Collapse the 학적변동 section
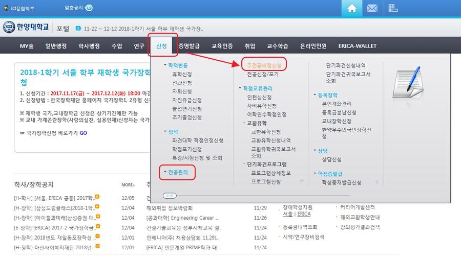Screen dimensions: 461x260 [x=165, y=65]
